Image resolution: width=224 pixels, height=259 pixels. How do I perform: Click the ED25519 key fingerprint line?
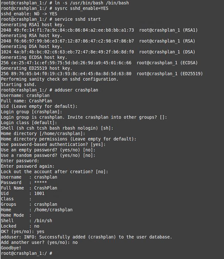click(102, 74)
